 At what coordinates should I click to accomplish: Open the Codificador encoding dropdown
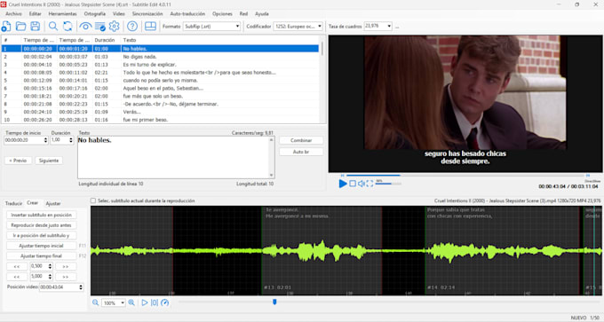click(298, 27)
